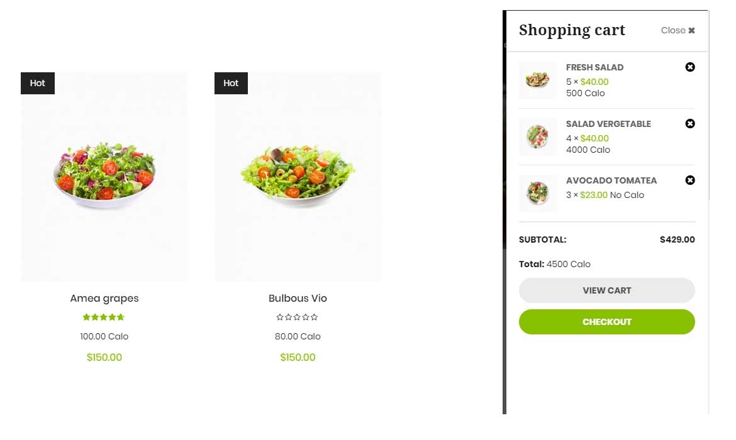Open the Avocado Tomatea cart thumbnail
This screenshot has height=440, width=736.
pyautogui.click(x=537, y=194)
